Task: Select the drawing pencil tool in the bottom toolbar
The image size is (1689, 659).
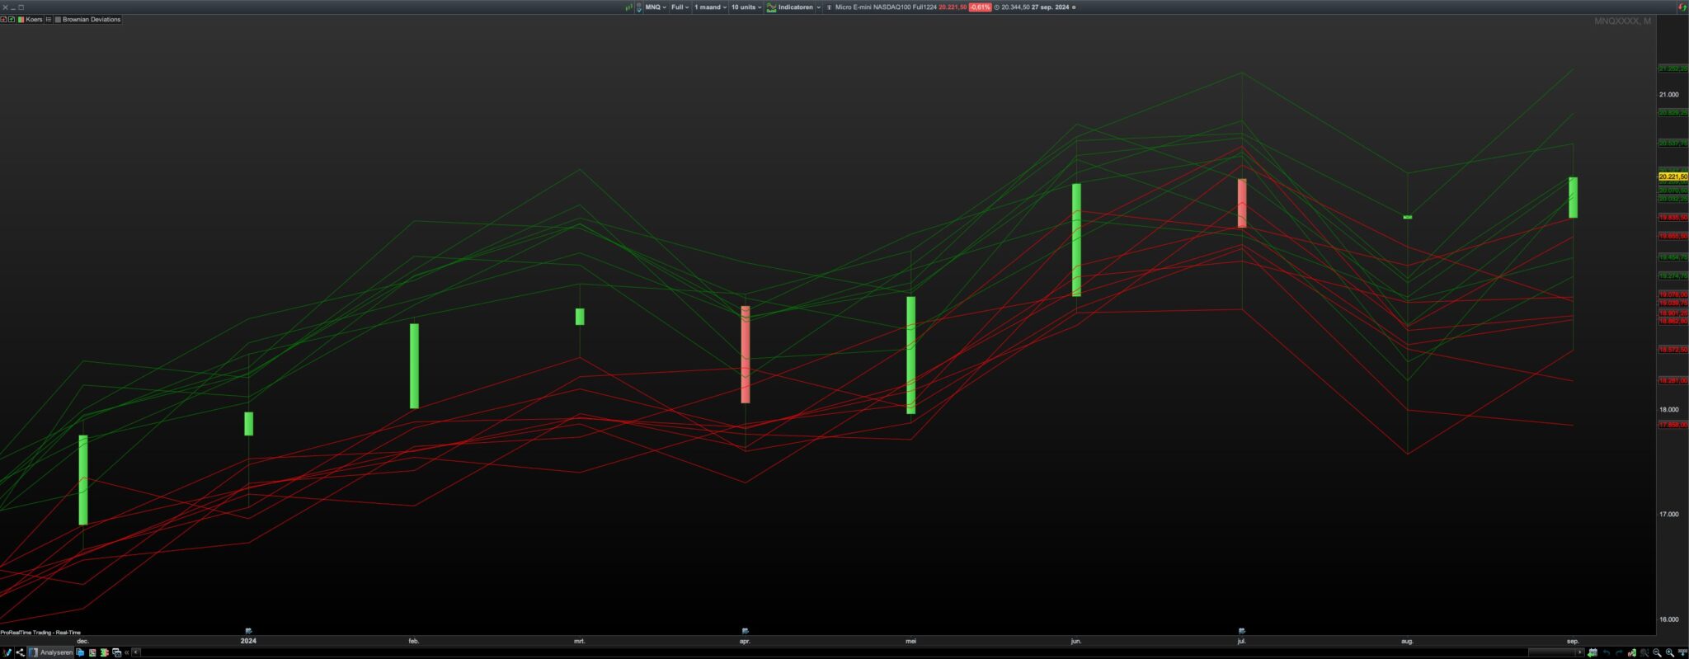Action: [x=7, y=652]
